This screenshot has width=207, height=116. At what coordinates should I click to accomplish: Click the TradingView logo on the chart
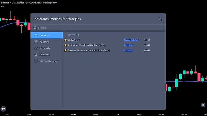point(3,109)
